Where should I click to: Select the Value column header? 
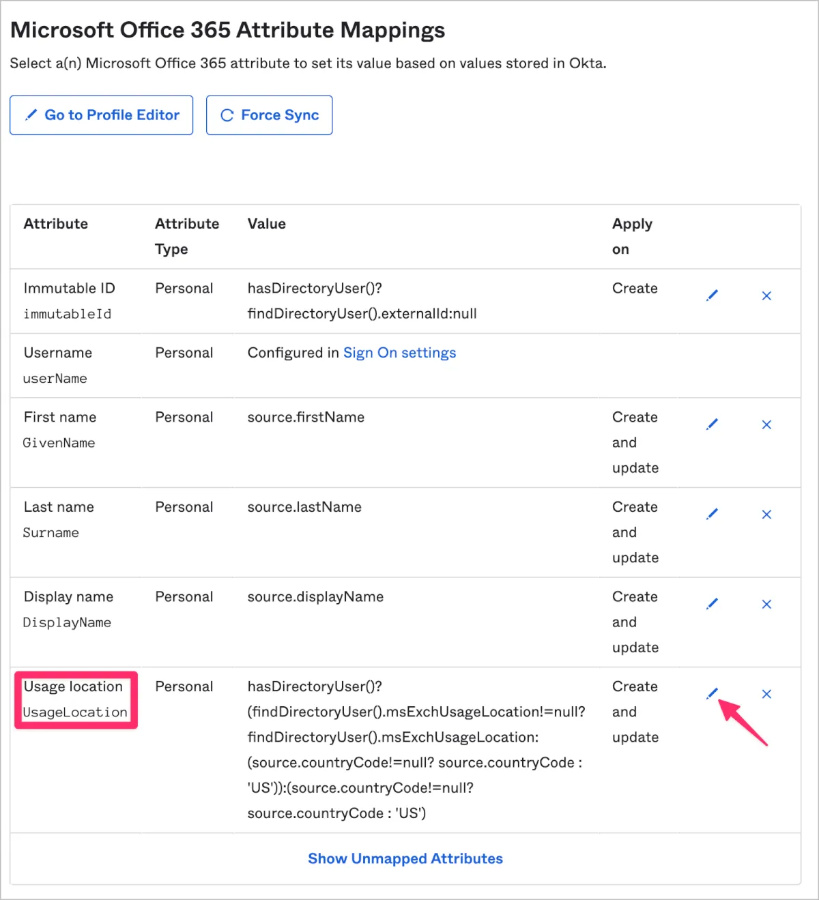point(266,224)
